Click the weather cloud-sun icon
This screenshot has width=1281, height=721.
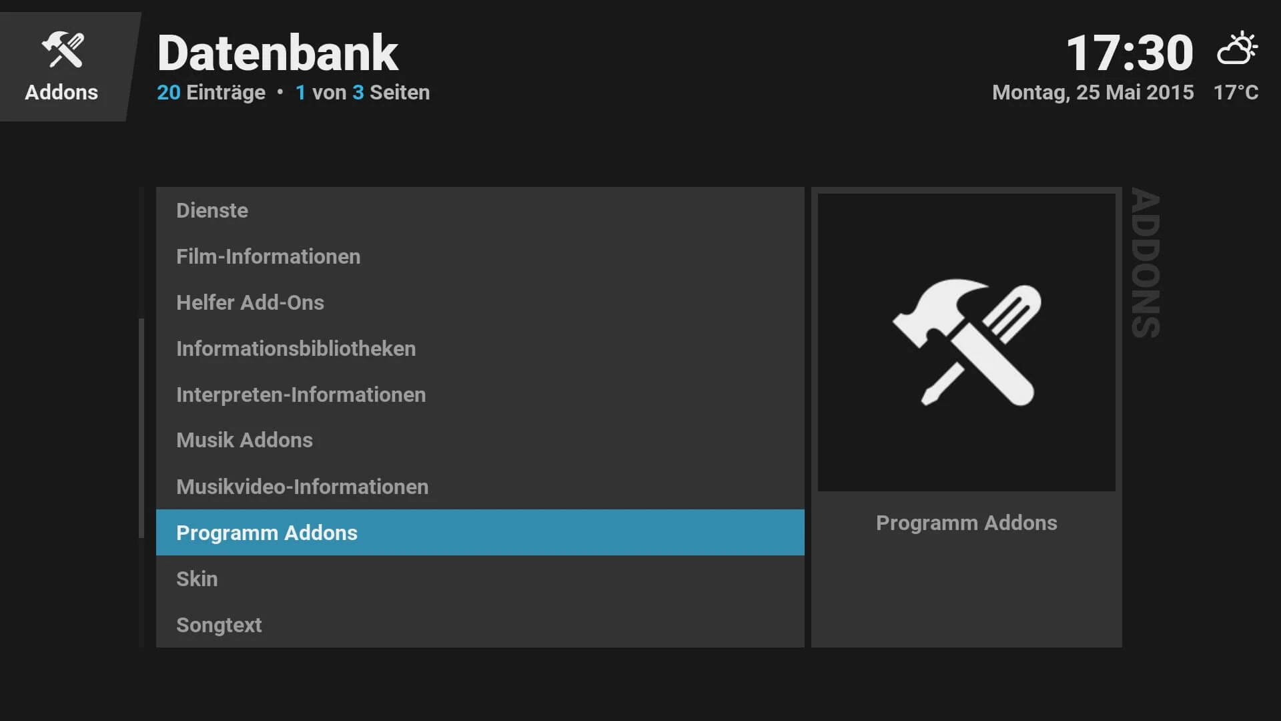click(1237, 48)
